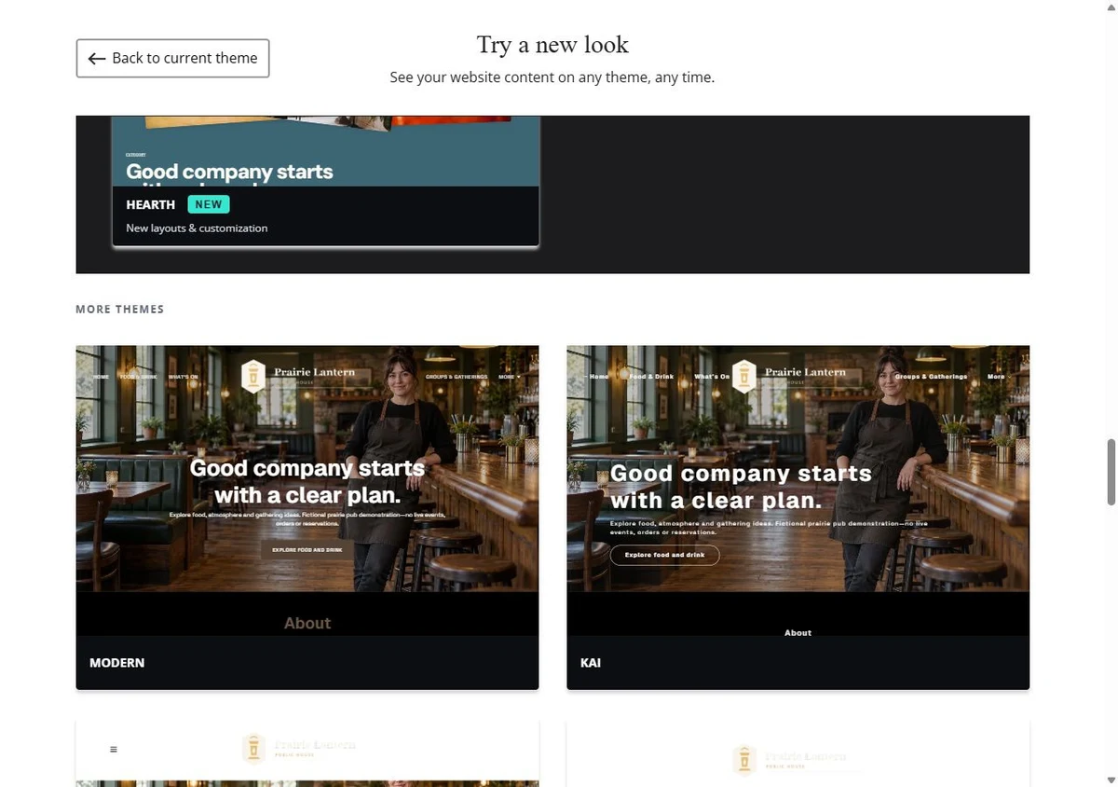This screenshot has width=1118, height=787.
Task: Choose Groups & Gatherings in Modern preview nav
Action: tap(457, 377)
